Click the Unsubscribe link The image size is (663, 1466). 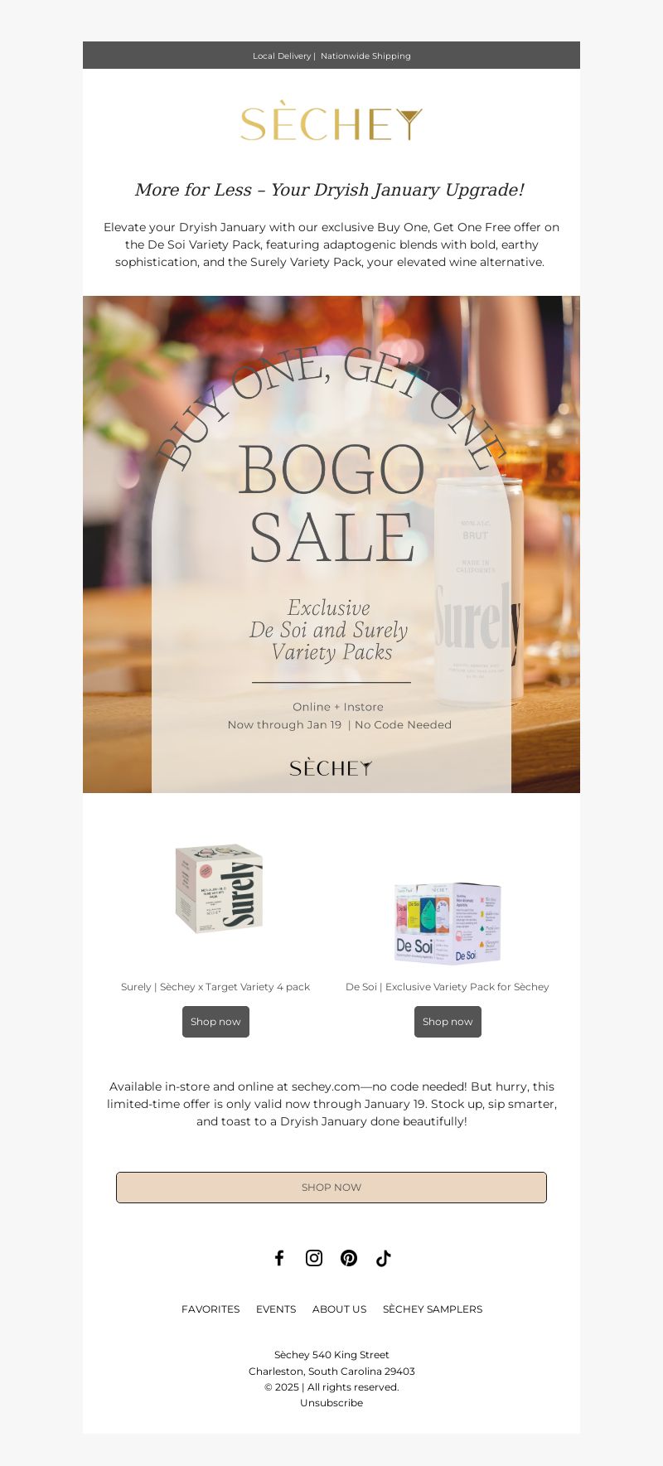331,1403
